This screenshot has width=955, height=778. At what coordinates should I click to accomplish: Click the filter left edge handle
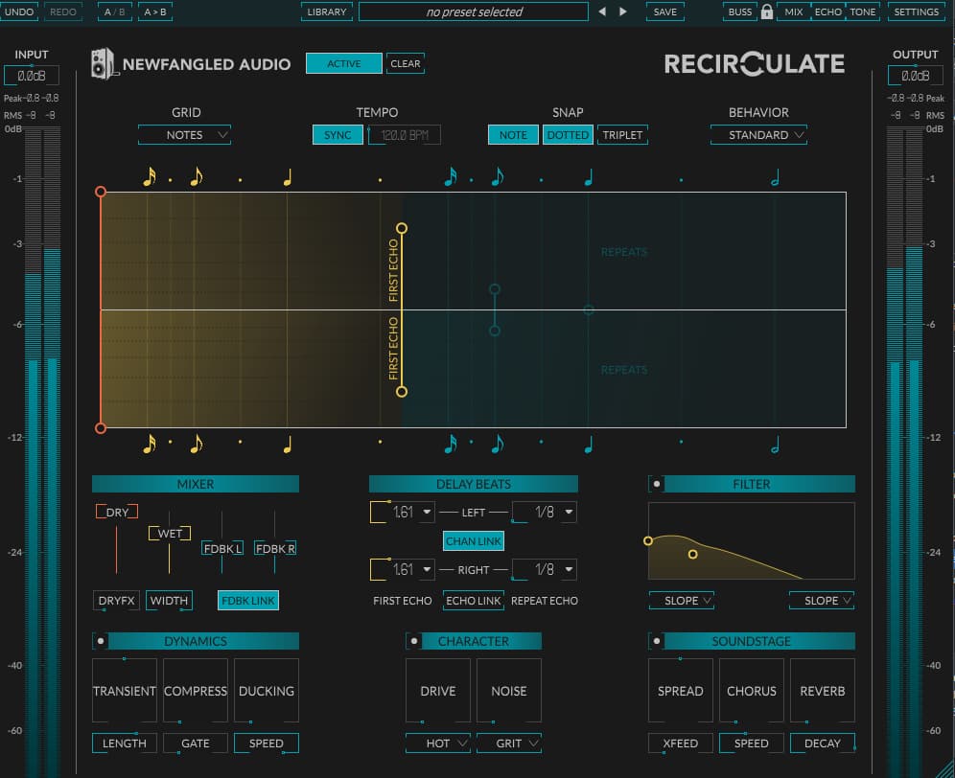(648, 540)
